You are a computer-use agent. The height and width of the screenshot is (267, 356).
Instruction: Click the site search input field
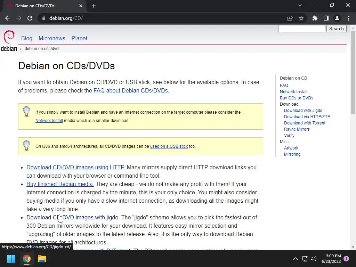(x=301, y=29)
